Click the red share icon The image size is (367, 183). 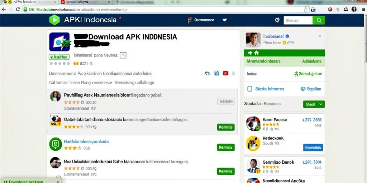coord(225,73)
